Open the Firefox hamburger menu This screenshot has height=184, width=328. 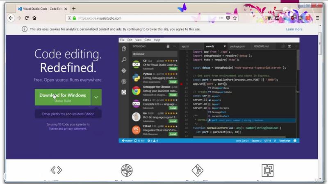point(317,18)
